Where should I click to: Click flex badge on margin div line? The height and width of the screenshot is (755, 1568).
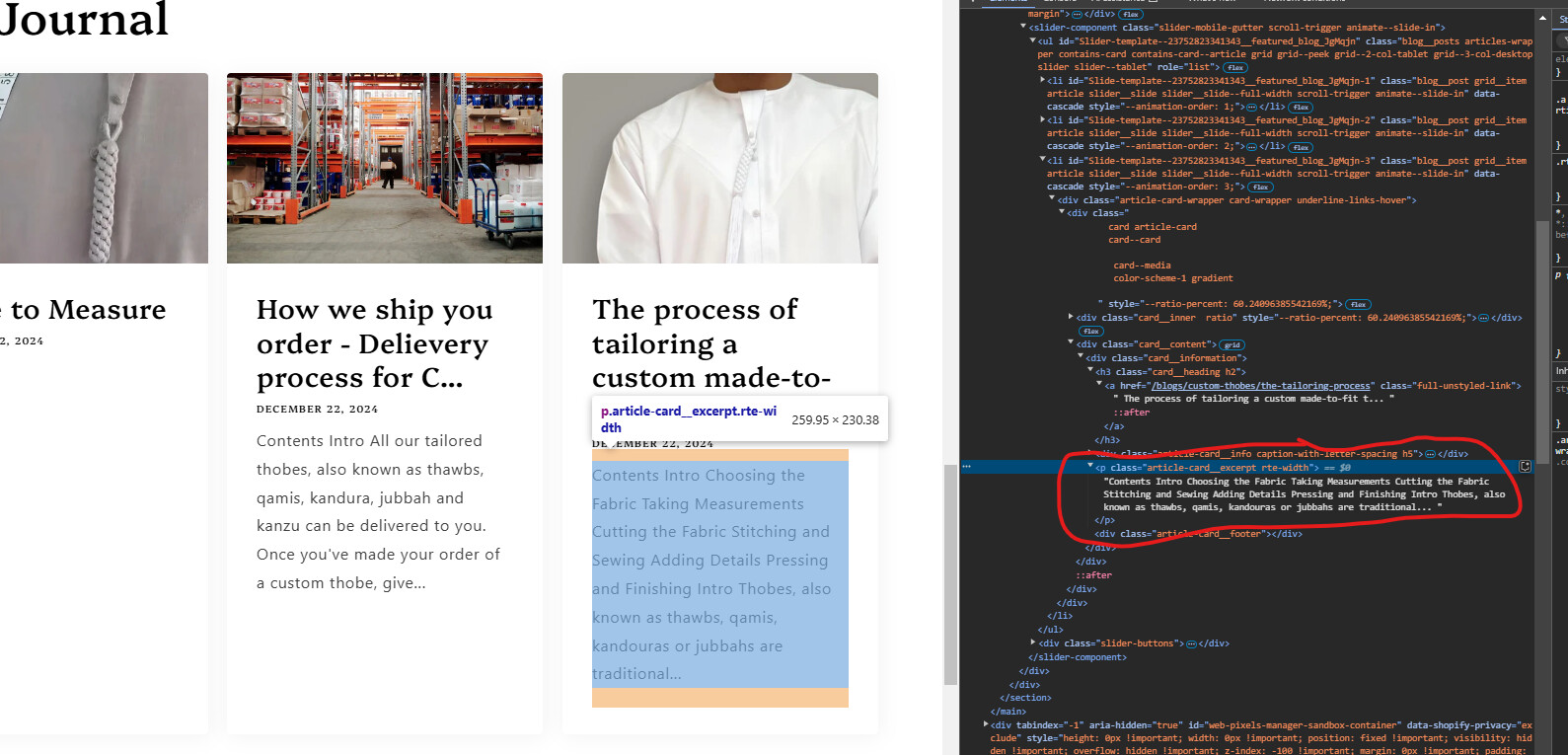click(x=1131, y=15)
